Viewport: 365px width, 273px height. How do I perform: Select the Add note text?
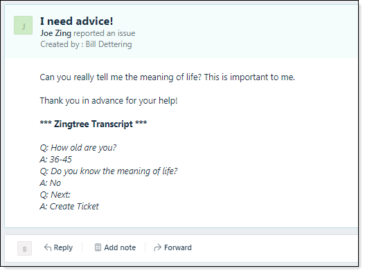[120, 247]
